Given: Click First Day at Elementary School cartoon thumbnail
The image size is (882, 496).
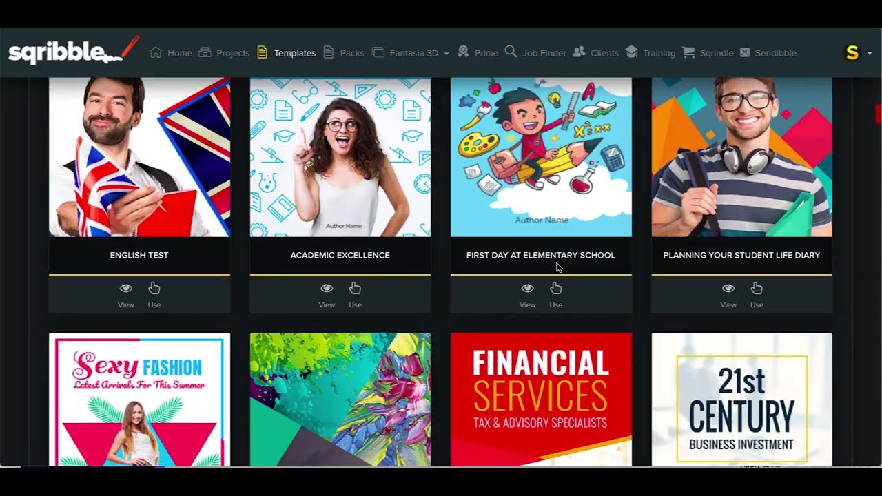Looking at the screenshot, I should [541, 157].
